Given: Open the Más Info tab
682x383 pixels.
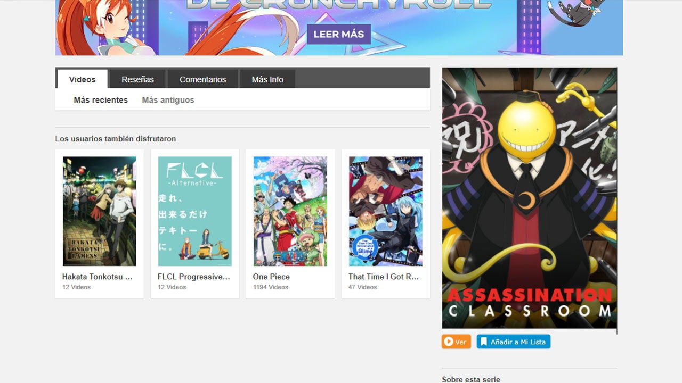Looking at the screenshot, I should pyautogui.click(x=267, y=79).
